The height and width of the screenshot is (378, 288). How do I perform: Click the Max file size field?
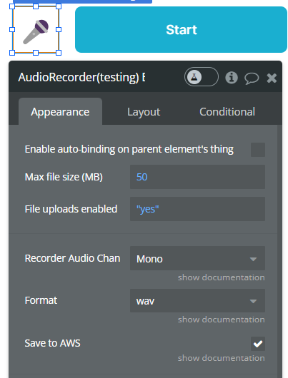[x=197, y=177]
